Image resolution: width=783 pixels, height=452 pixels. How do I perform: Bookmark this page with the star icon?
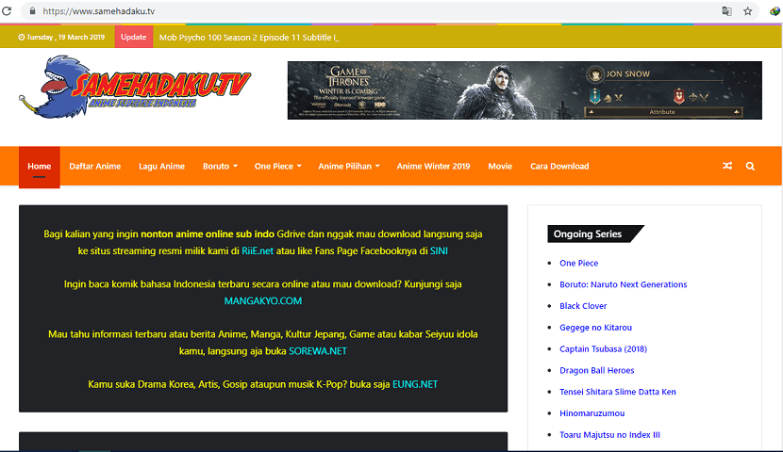click(747, 11)
